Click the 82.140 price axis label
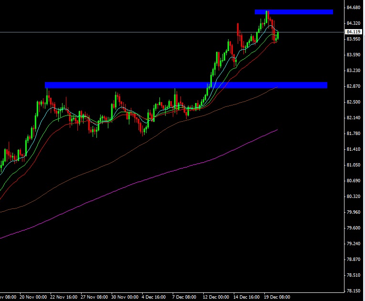Viewport: 365px width, 301px height. point(354,118)
